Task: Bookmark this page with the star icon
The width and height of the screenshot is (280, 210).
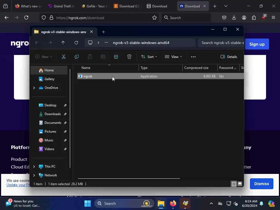Action: pos(154,18)
